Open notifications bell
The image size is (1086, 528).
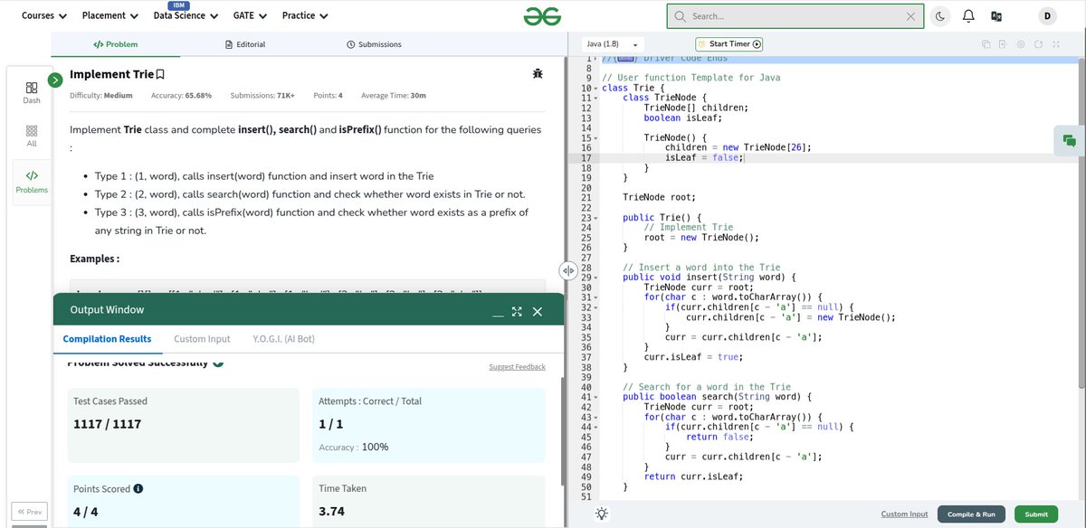(968, 15)
